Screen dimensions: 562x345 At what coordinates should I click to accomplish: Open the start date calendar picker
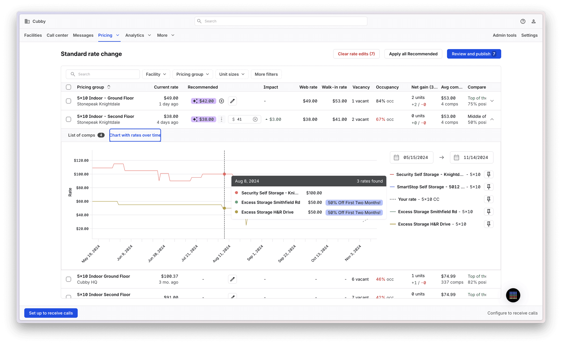click(x=397, y=158)
